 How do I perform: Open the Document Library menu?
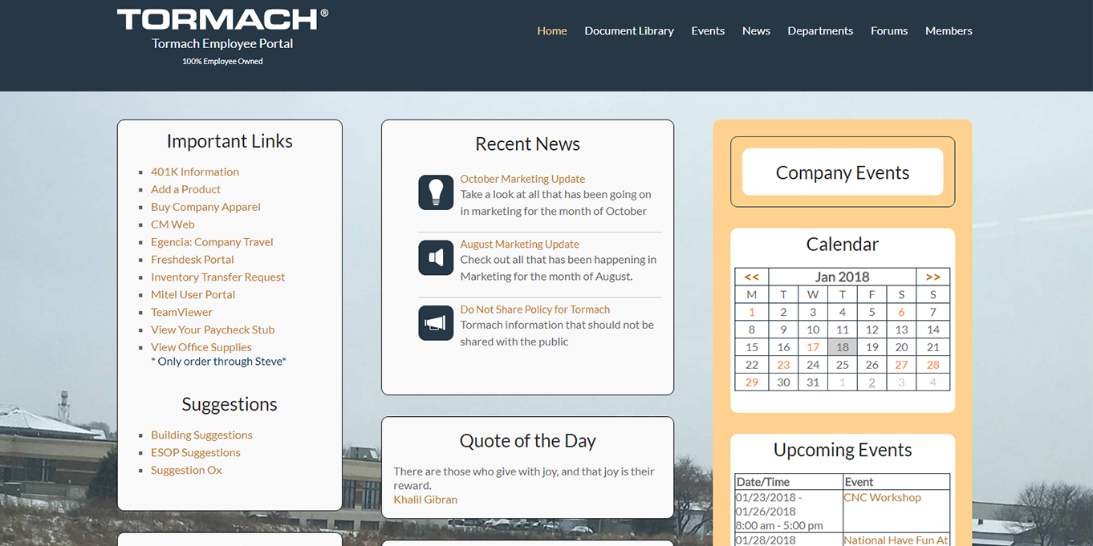[x=628, y=30]
